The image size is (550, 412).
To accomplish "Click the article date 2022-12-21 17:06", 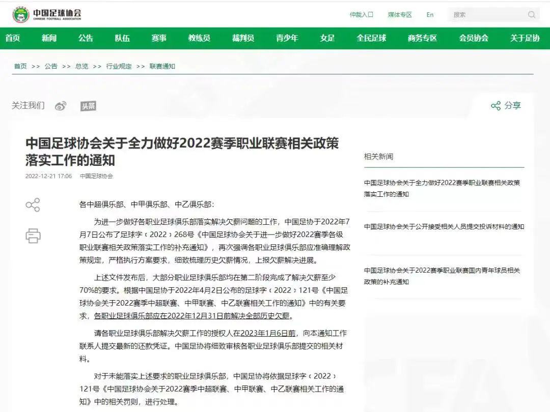I will tap(48, 176).
